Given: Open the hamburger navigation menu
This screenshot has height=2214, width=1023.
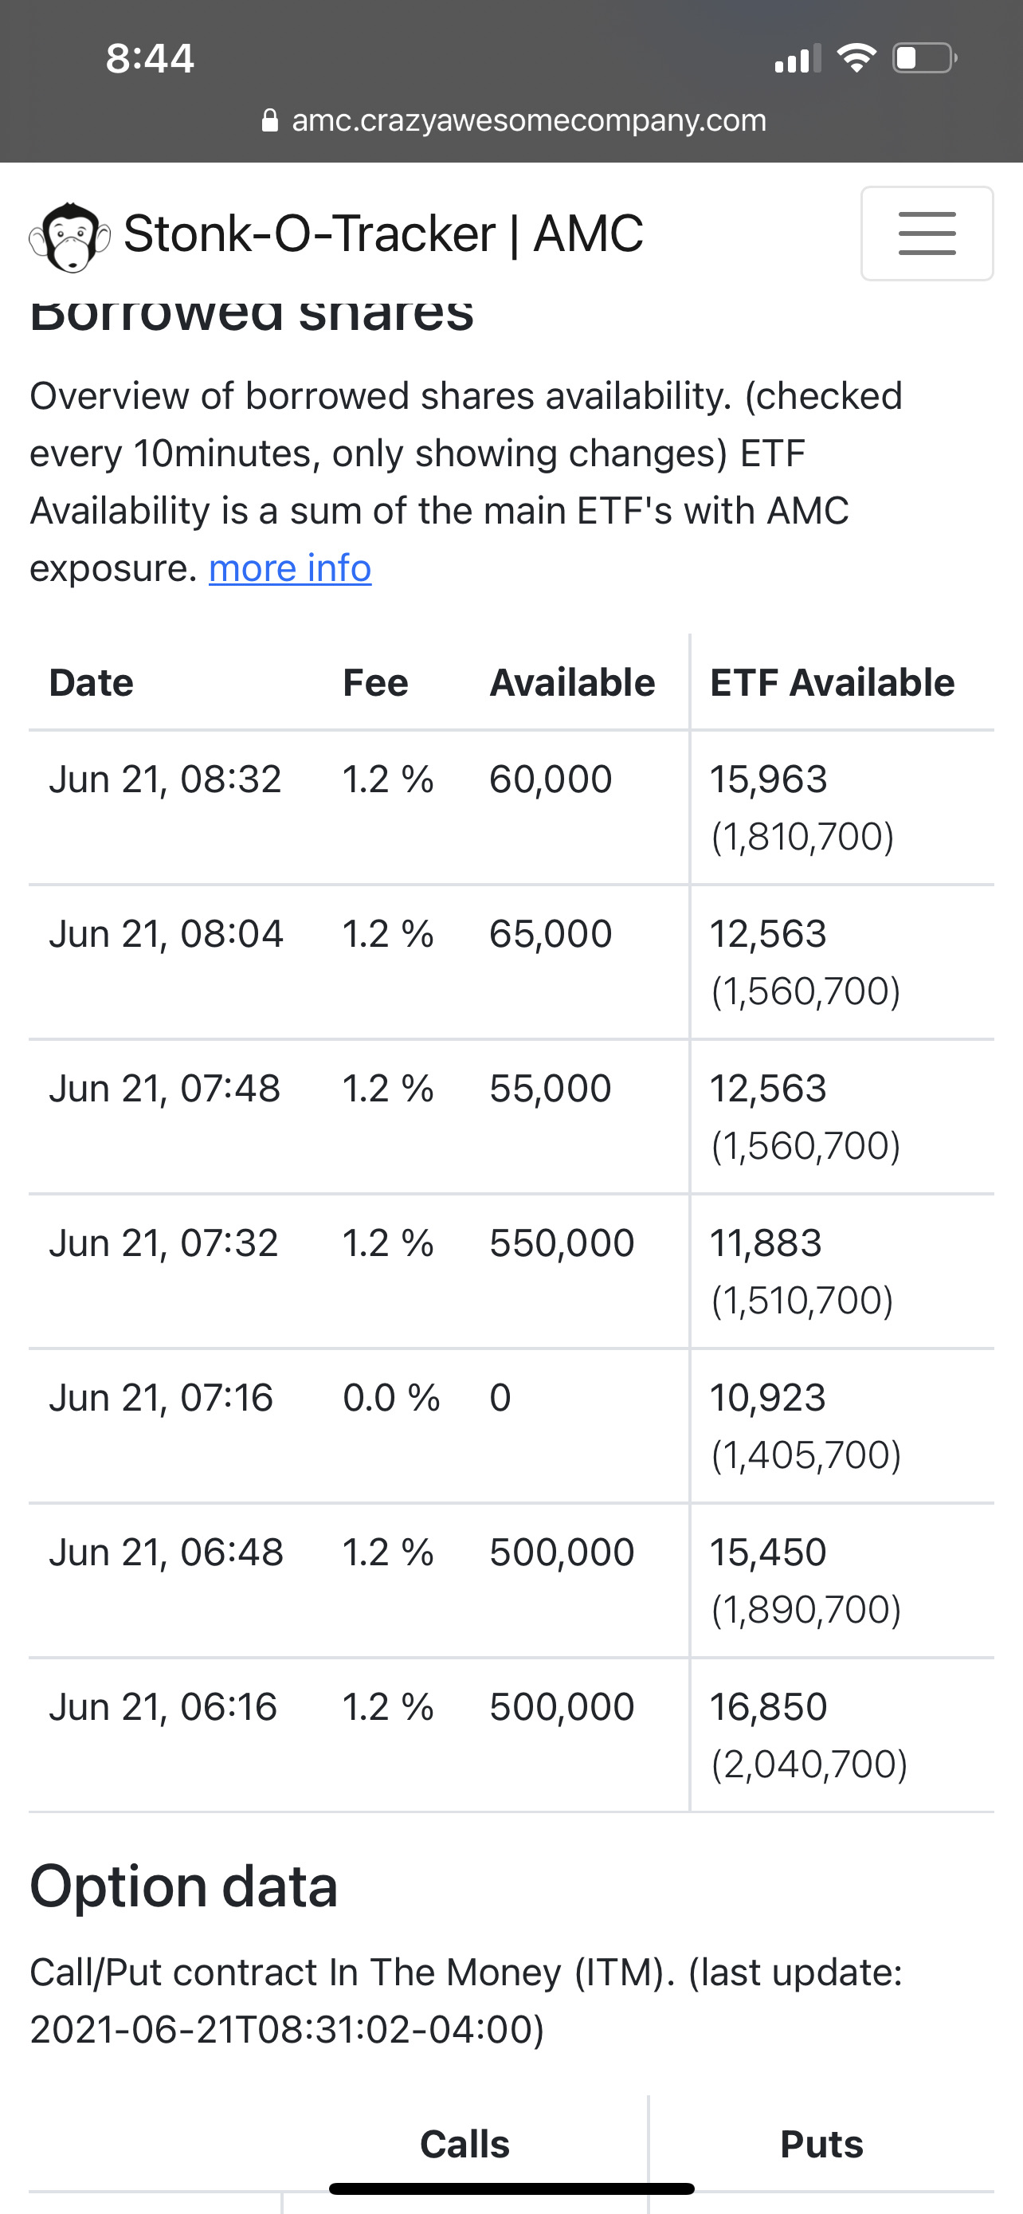Looking at the screenshot, I should [926, 233].
